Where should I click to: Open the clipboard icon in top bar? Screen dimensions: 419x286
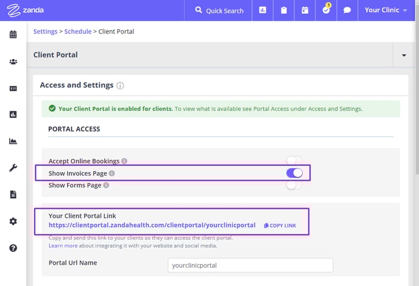click(284, 10)
